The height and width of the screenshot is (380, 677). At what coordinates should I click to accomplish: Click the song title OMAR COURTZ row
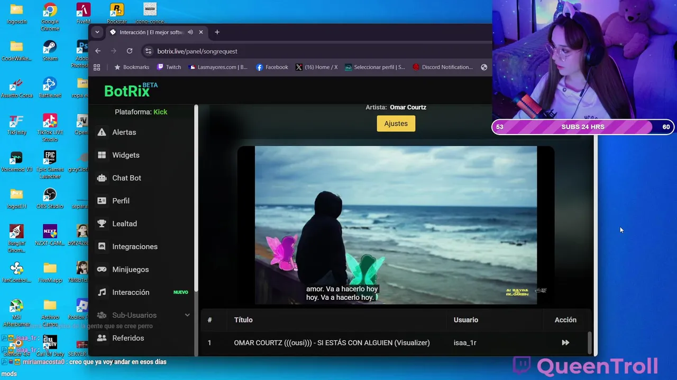tap(332, 343)
